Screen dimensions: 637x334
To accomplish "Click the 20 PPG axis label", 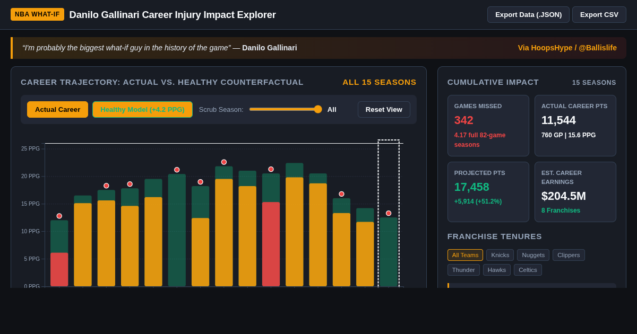I will 30,176.
